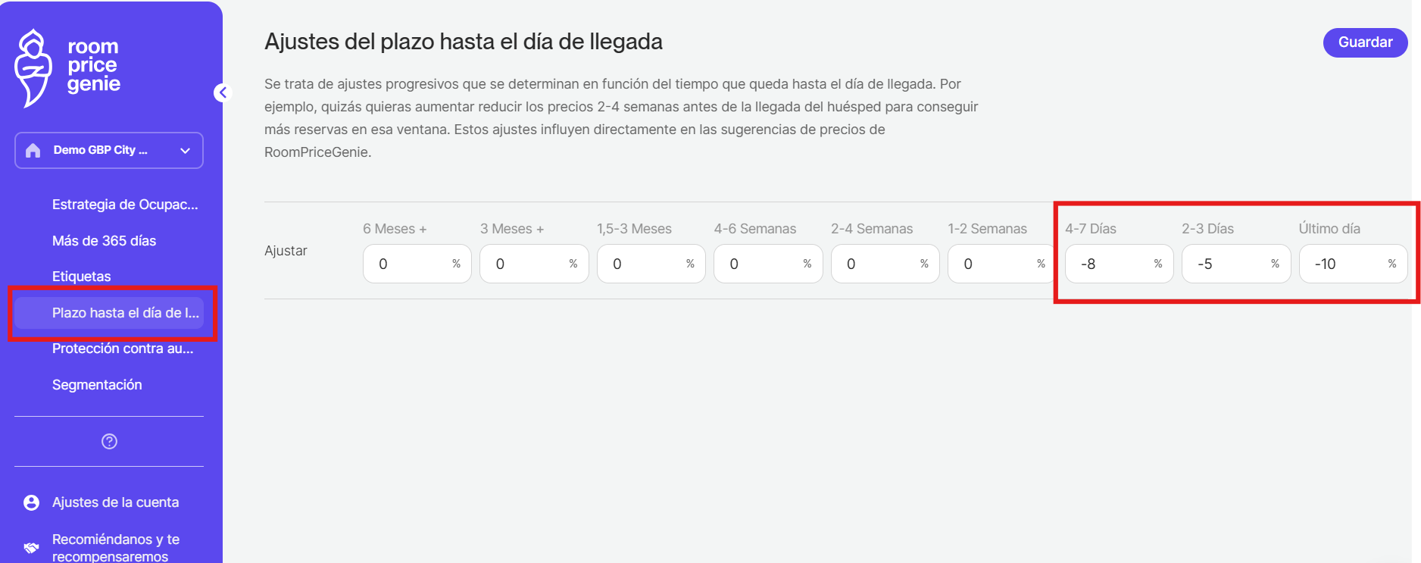Open Ajustes de la cuenta link
This screenshot has height=563, width=1421.
(x=115, y=502)
